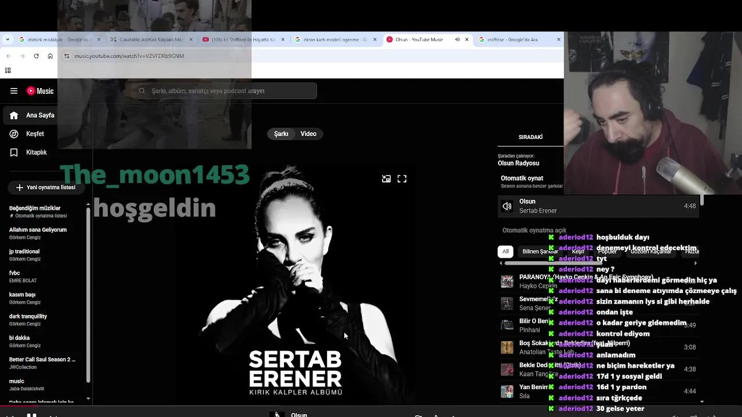Click the sidebar playlists scrollbar
Screen dimensions: 742x417
tap(88, 295)
